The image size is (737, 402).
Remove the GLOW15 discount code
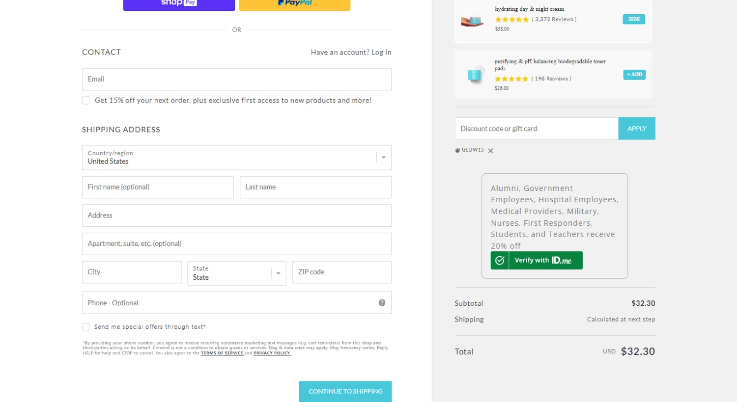click(490, 151)
